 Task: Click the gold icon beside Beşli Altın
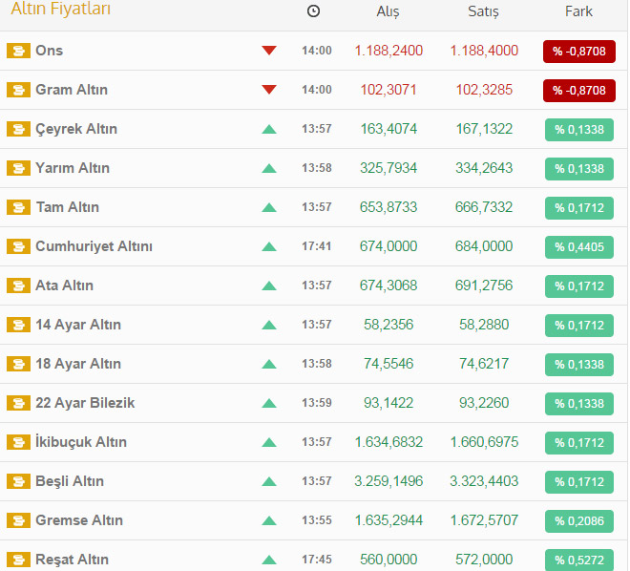point(18,482)
